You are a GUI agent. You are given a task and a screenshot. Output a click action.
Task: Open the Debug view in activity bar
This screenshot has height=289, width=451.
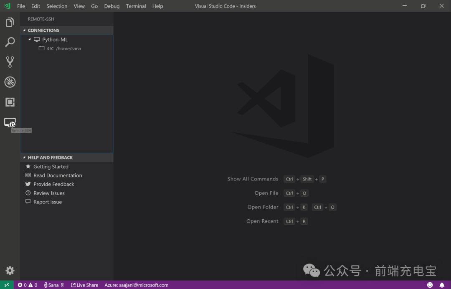coord(10,82)
